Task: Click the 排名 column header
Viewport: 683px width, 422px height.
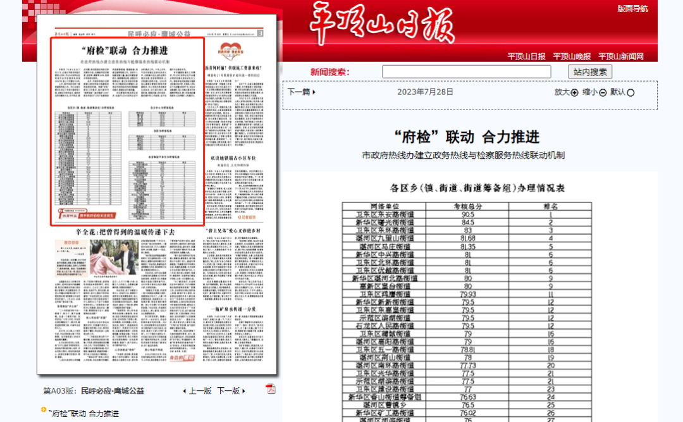Action: point(550,206)
